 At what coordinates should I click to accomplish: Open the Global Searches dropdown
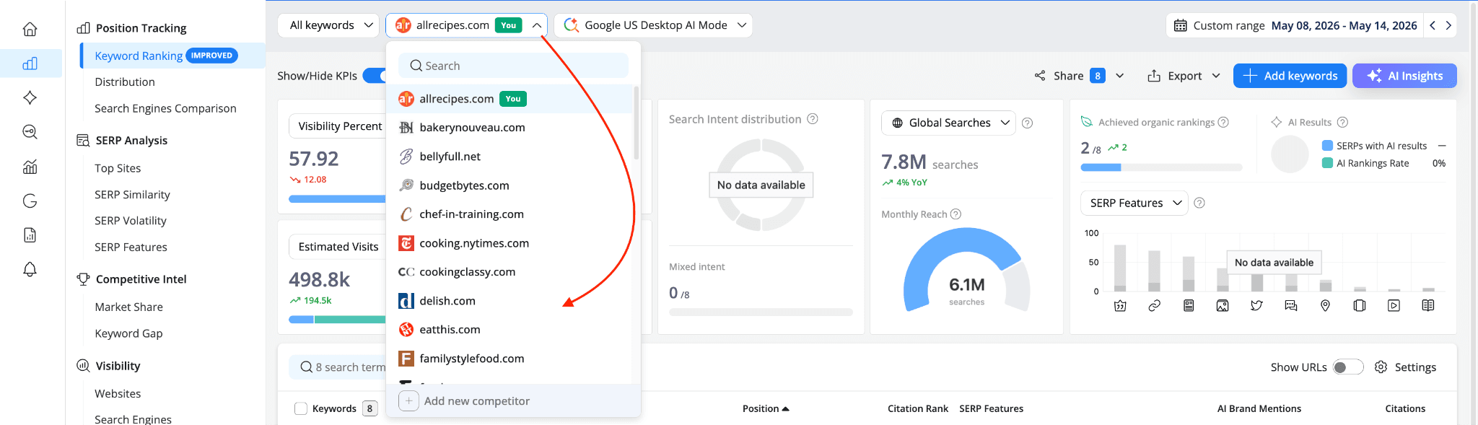(948, 123)
